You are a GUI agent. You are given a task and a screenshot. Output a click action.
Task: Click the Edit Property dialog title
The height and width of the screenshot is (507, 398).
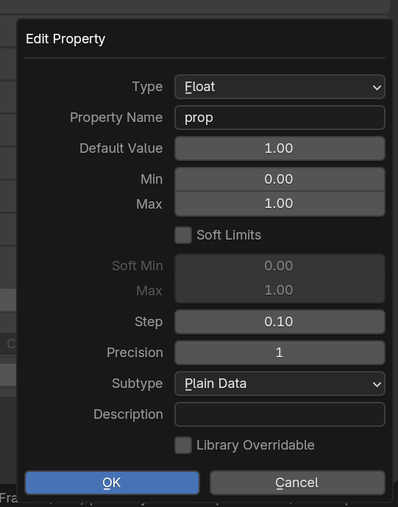pyautogui.click(x=65, y=39)
